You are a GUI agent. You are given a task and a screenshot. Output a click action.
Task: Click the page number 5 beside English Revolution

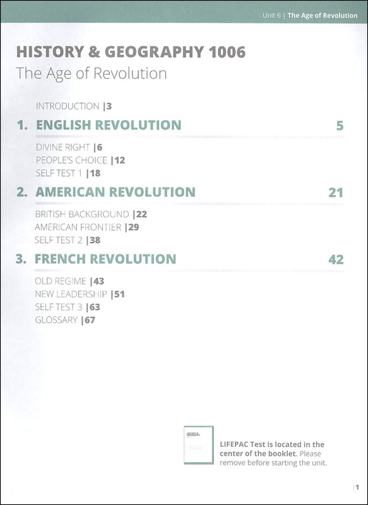point(340,126)
